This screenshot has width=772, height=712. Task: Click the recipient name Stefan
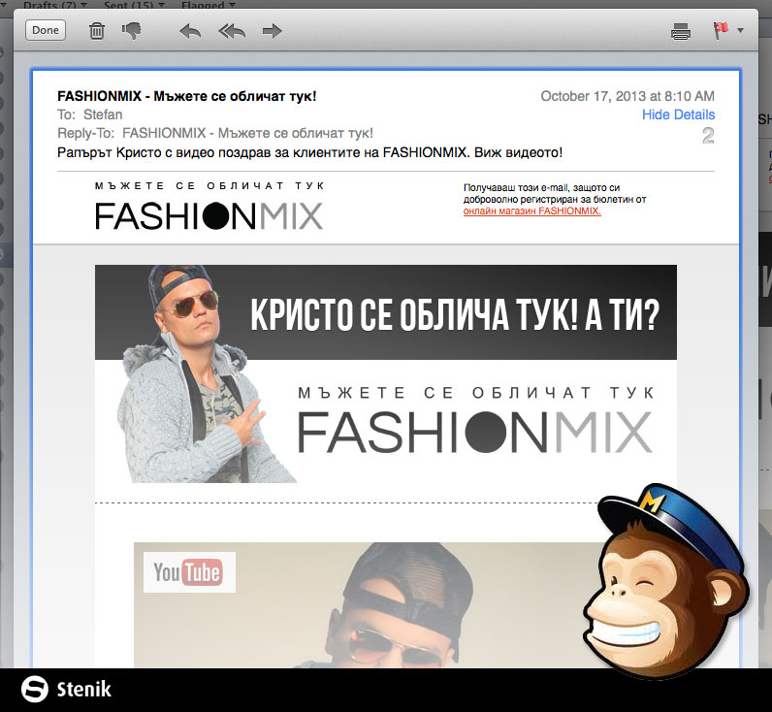click(x=103, y=114)
